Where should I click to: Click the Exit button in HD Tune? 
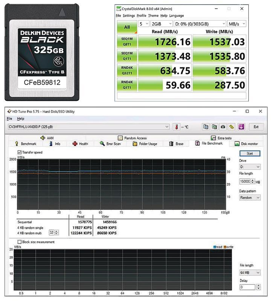tap(256, 127)
